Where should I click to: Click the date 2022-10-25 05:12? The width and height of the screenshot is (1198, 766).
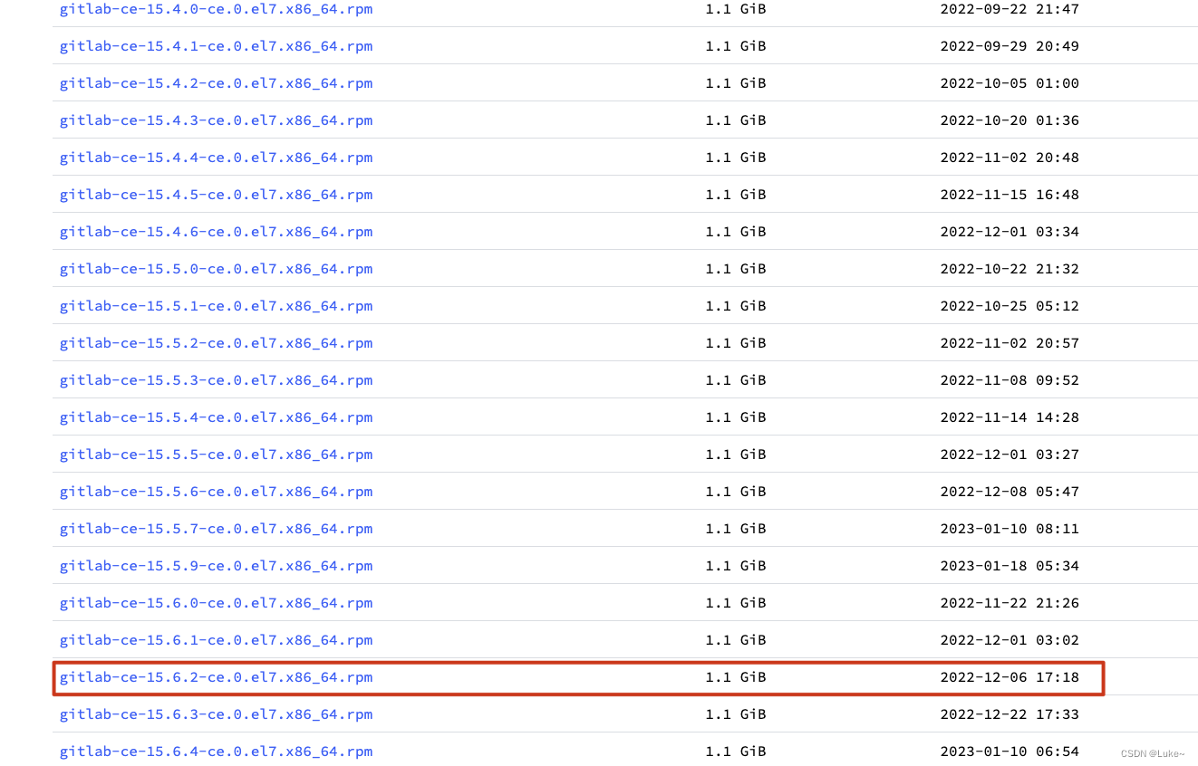tap(1010, 306)
